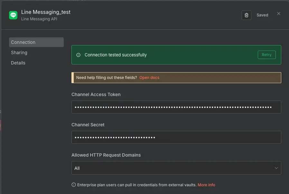Open the Connection tab
The width and height of the screenshot is (289, 194).
pos(36,42)
